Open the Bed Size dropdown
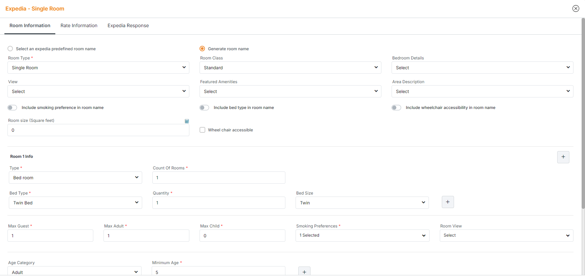This screenshot has height=276, width=585. [362, 203]
